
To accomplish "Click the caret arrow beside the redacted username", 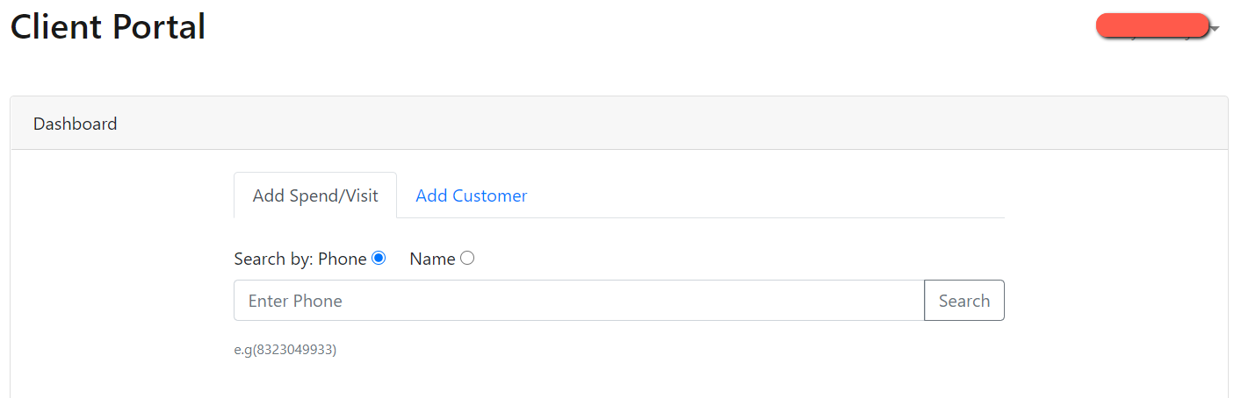I will [x=1216, y=29].
